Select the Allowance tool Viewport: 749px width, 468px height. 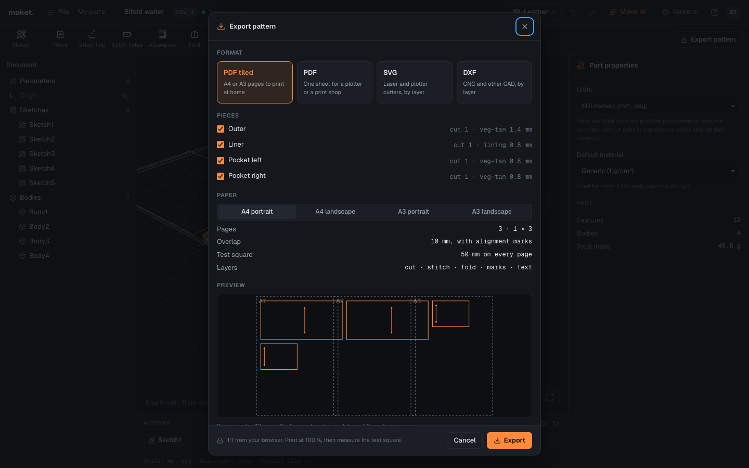coord(162,39)
